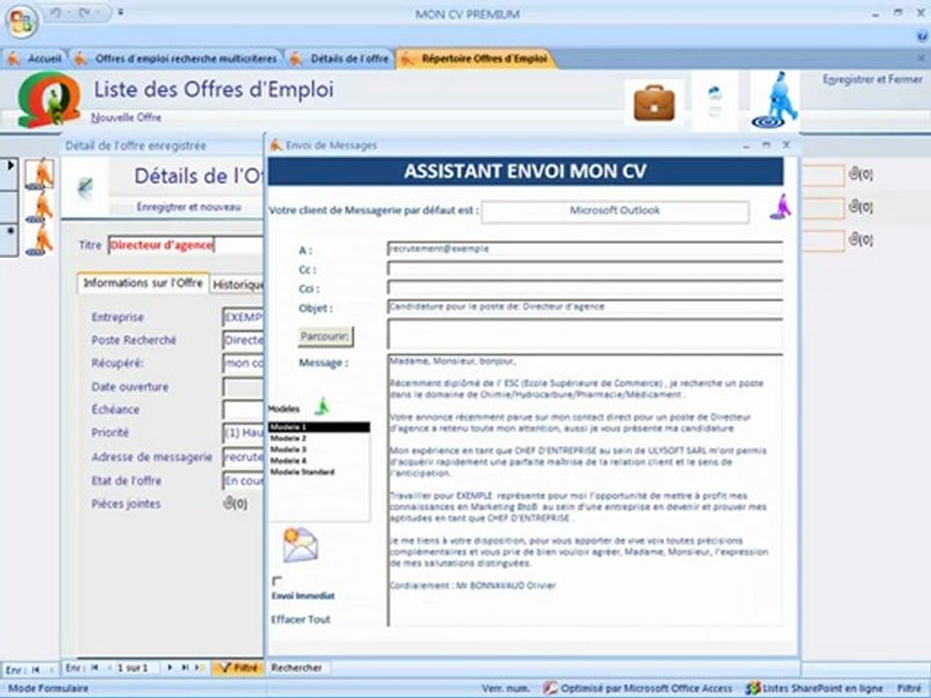This screenshot has height=698, width=931.
Task: Click the Cc input field
Action: coord(585,269)
